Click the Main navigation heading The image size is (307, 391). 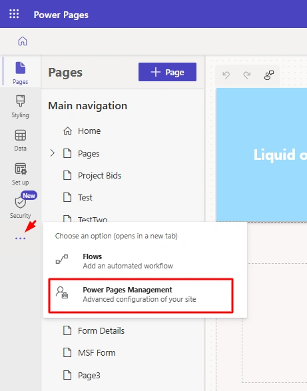pos(87,106)
